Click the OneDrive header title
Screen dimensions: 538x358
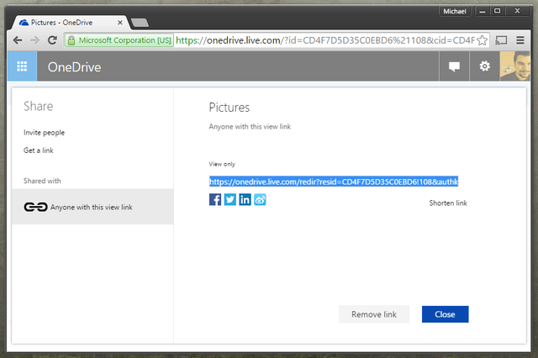click(x=75, y=67)
